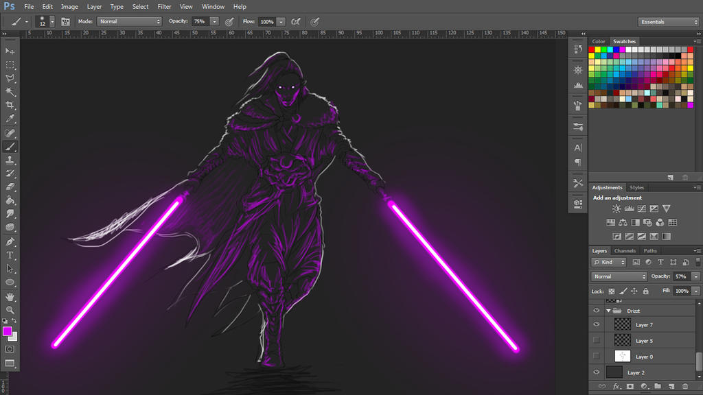
Task: Select the Path Selection tool
Action: coord(10,269)
